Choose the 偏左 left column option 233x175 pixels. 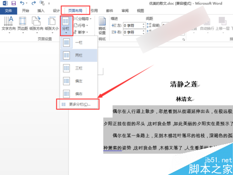coord(79,81)
